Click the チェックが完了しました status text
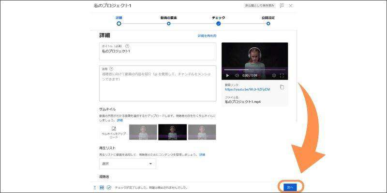The width and height of the screenshot is (387, 193). click(x=151, y=188)
